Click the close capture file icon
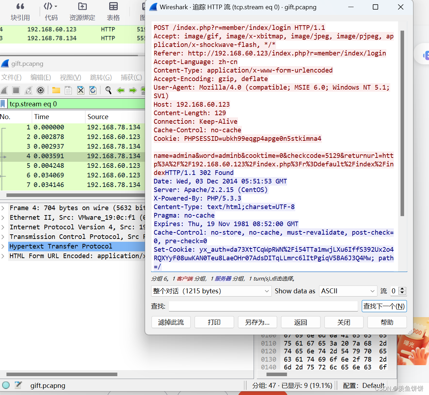 [x=81, y=90]
